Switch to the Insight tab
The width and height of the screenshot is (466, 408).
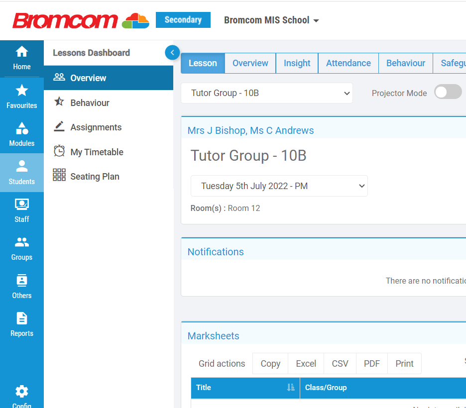click(297, 63)
